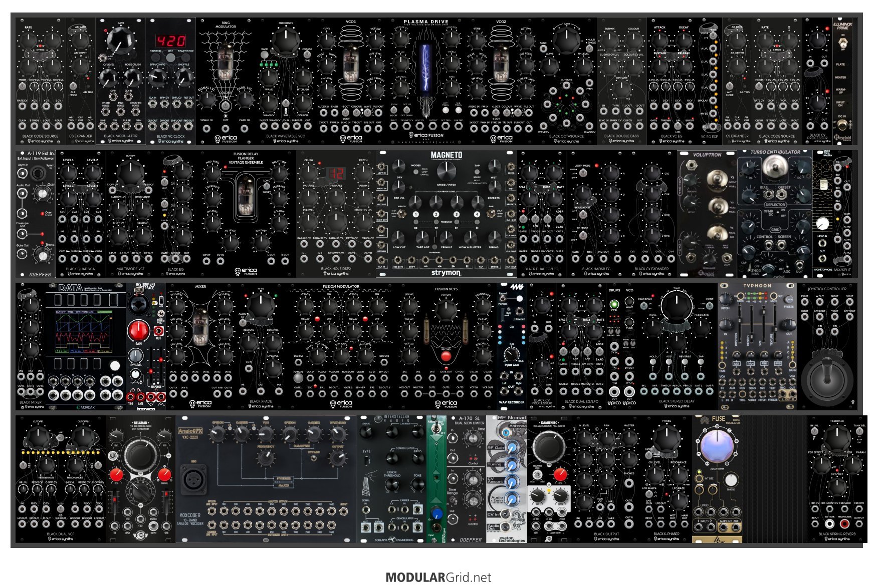Toggle the MODE tape/digital switch on Black Stereo Delay
The image size is (878, 588).
click(709, 306)
